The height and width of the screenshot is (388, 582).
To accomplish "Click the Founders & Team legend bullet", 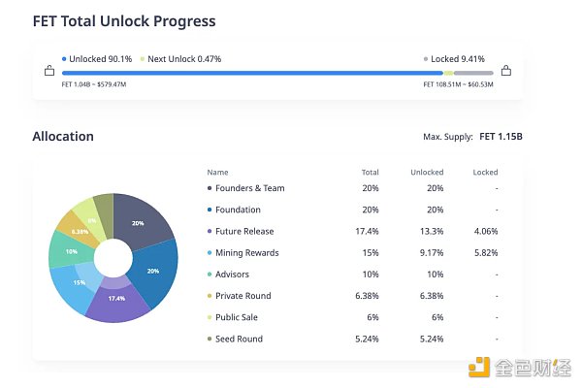I will click(x=209, y=188).
